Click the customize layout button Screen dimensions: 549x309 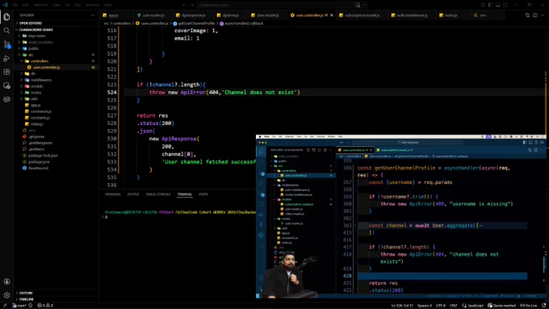click(483, 5)
